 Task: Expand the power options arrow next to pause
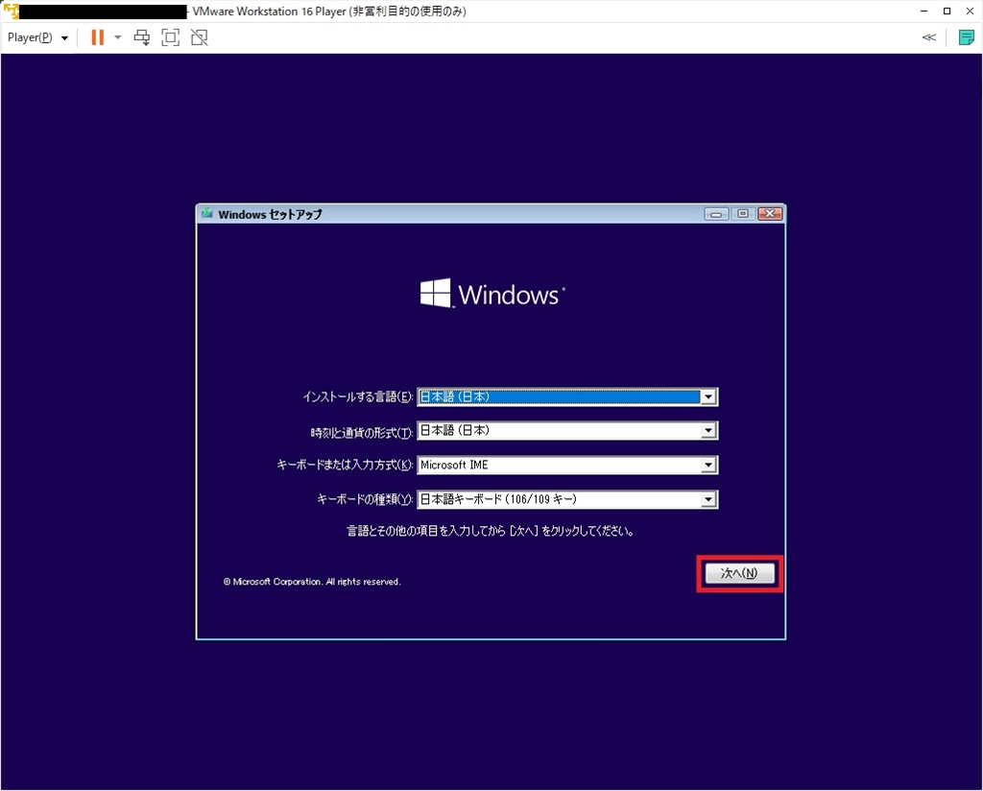(118, 37)
